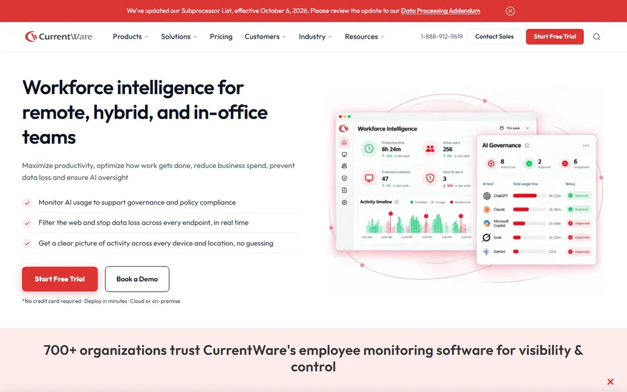
Task: Click the red X at the bottom-right corner
Action: pos(610,382)
